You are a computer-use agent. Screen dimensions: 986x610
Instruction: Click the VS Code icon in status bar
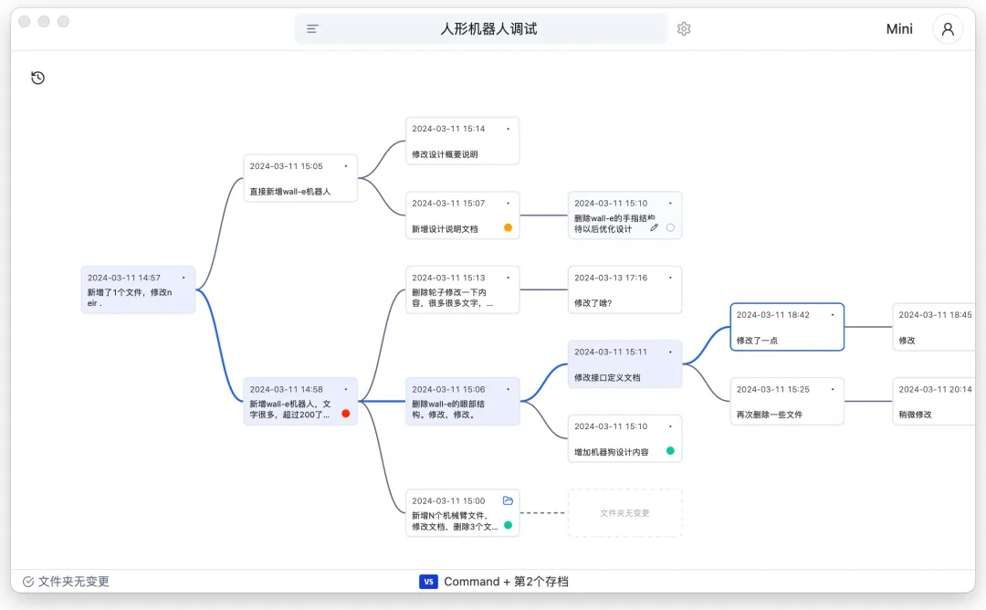tap(428, 582)
